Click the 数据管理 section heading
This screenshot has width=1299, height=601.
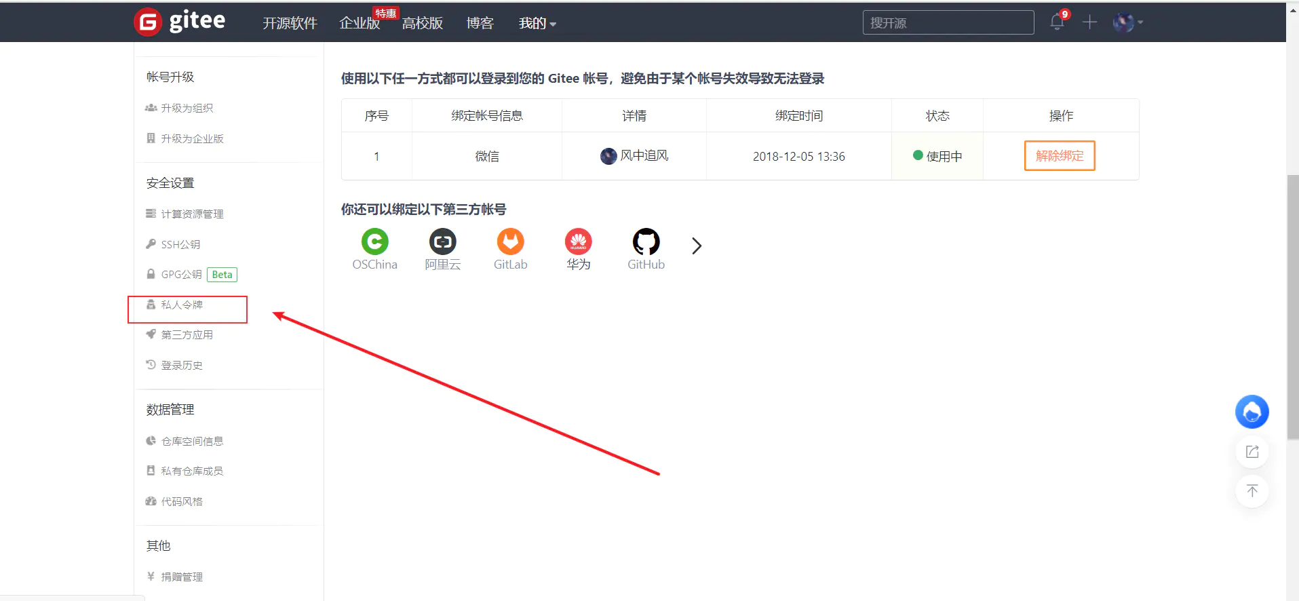[x=170, y=410]
